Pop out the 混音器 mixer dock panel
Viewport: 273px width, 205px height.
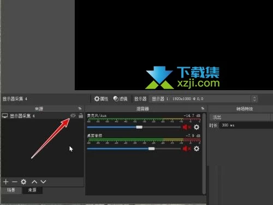[x=203, y=109]
